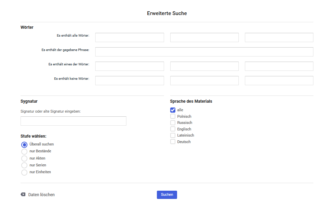Enable the Deutsch language checkbox
323x203 pixels.
173,142
